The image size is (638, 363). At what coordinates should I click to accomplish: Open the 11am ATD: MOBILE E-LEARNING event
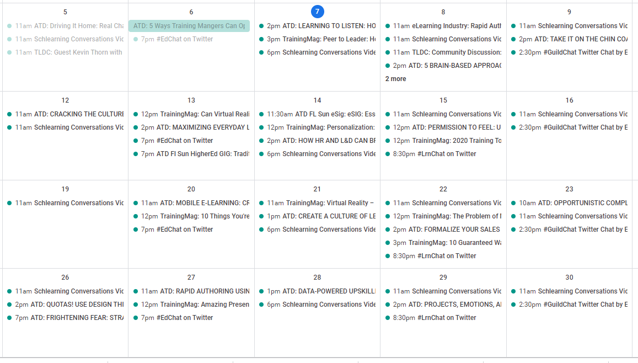point(191,203)
